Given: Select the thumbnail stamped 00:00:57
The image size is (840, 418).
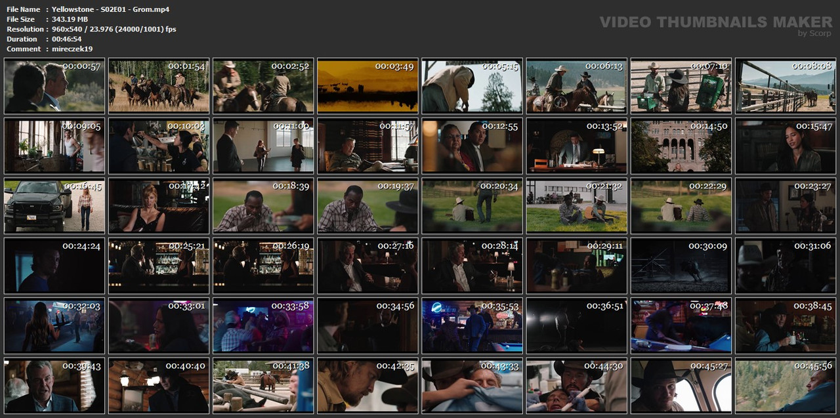Looking at the screenshot, I should click(x=54, y=86).
